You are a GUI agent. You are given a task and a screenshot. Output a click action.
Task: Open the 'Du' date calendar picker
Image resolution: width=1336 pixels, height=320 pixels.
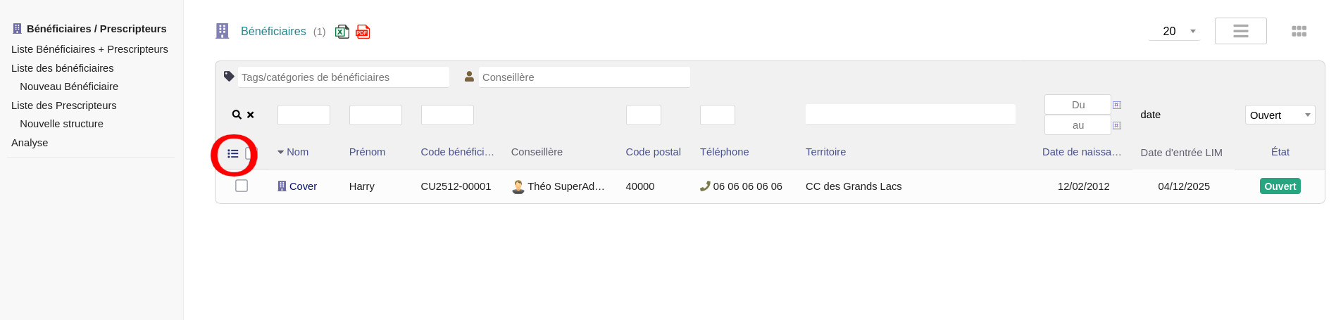(x=1117, y=105)
